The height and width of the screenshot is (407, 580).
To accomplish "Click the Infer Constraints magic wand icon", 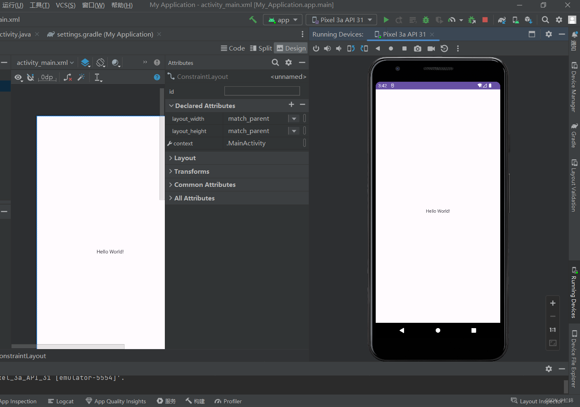I will pyautogui.click(x=81, y=77).
